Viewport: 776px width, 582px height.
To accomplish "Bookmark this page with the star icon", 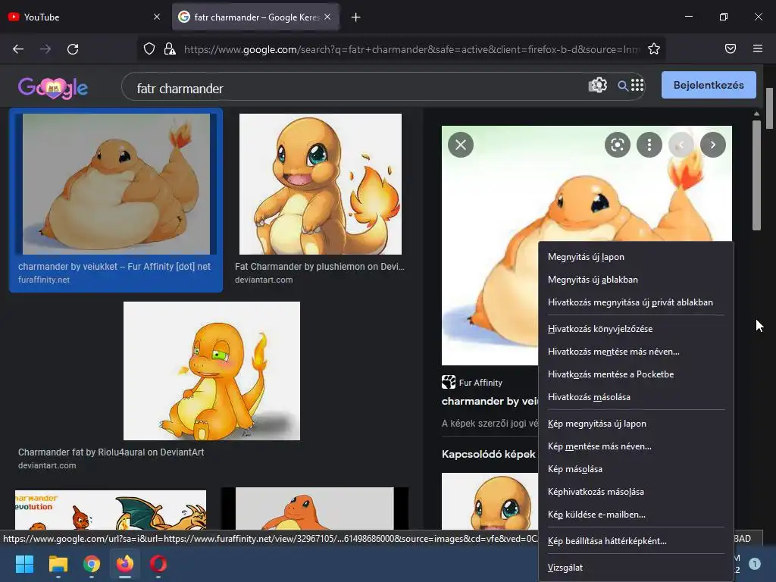I will (654, 49).
